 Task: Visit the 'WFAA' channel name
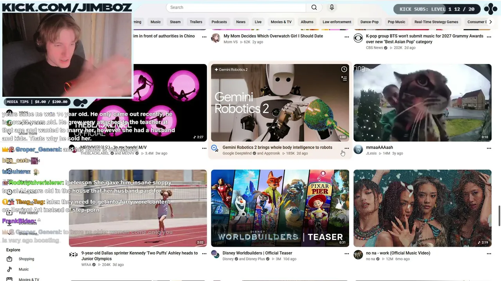click(86, 265)
